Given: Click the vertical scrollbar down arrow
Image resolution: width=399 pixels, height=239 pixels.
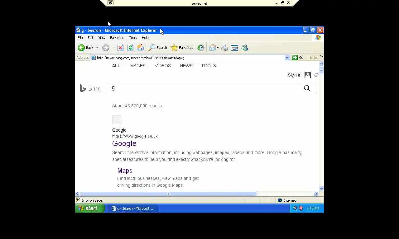Looking at the screenshot, I should click(321, 188).
